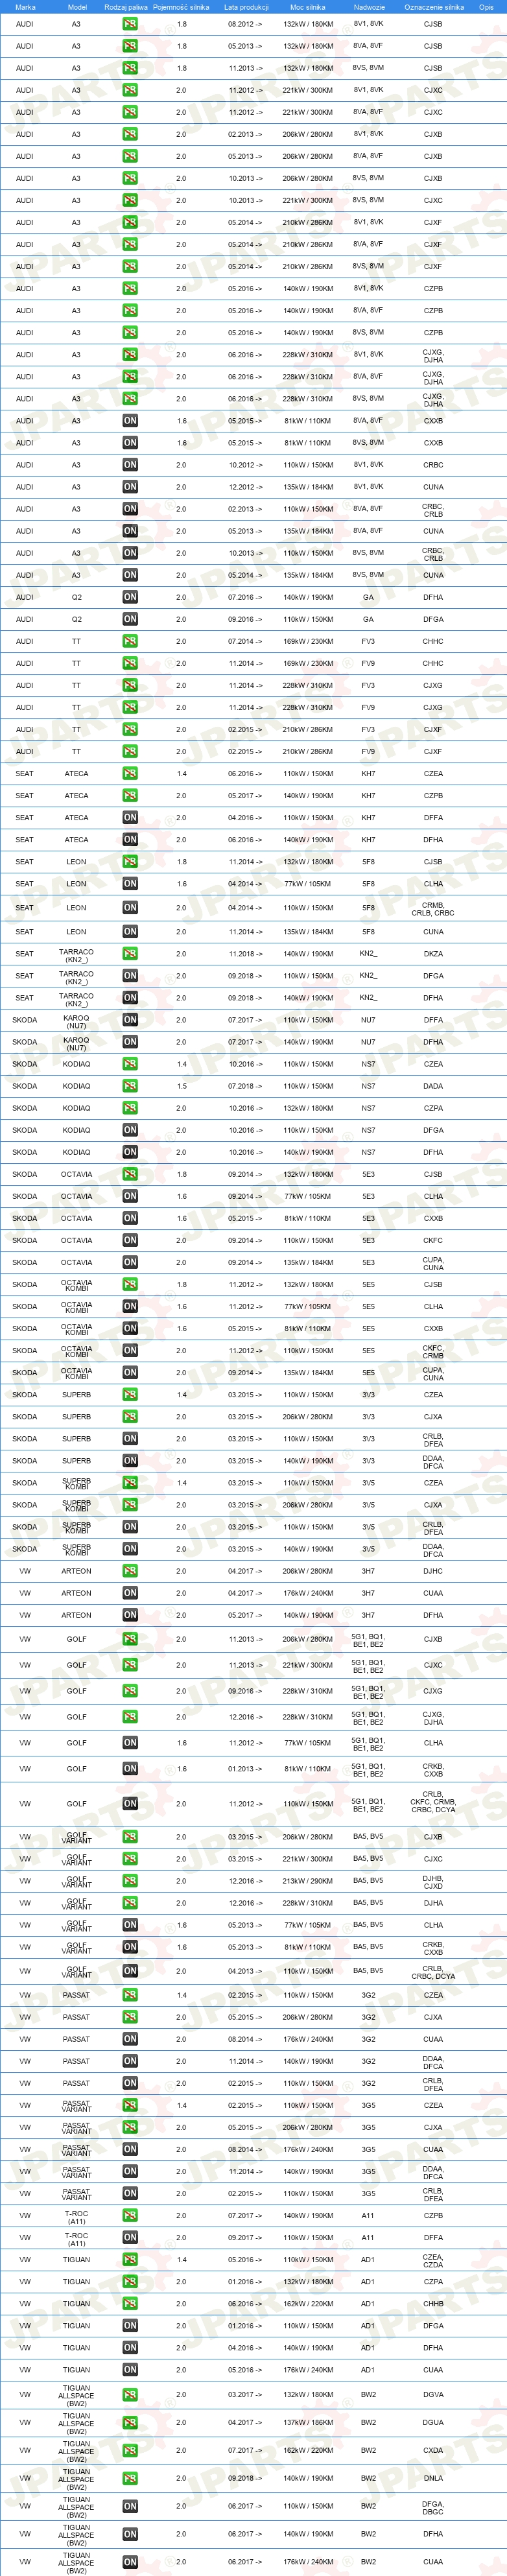Click petrol icon in Audi TT 07.2014 CHHC row

(x=130, y=641)
